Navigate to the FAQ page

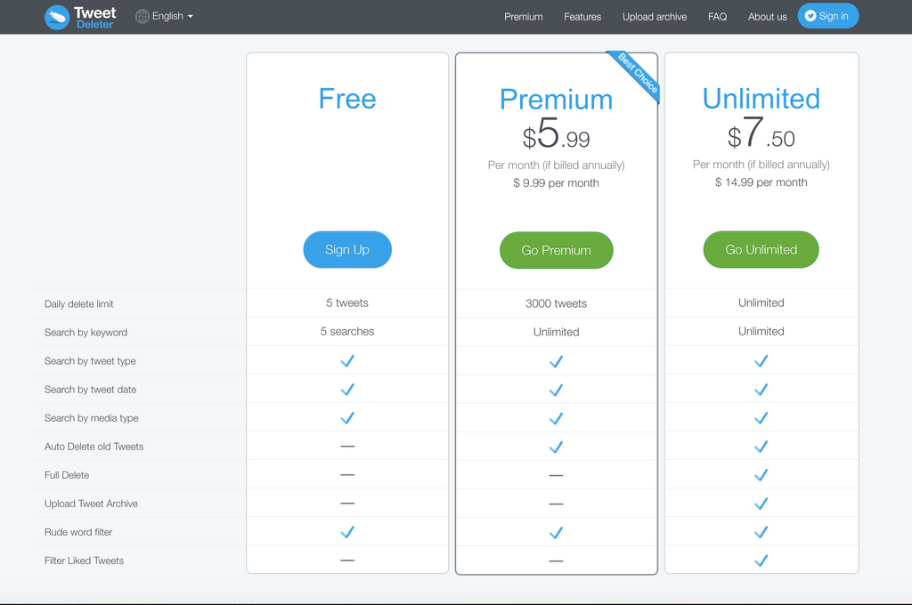[x=717, y=17]
